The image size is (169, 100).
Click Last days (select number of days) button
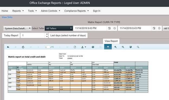coord(68,35)
